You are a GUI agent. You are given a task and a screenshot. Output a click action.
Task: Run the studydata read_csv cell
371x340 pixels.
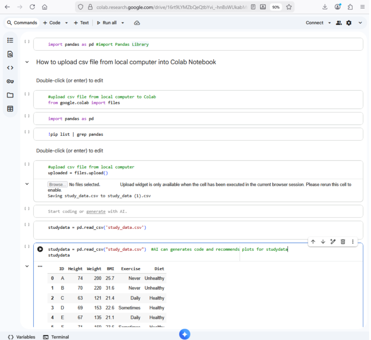[x=40, y=249]
